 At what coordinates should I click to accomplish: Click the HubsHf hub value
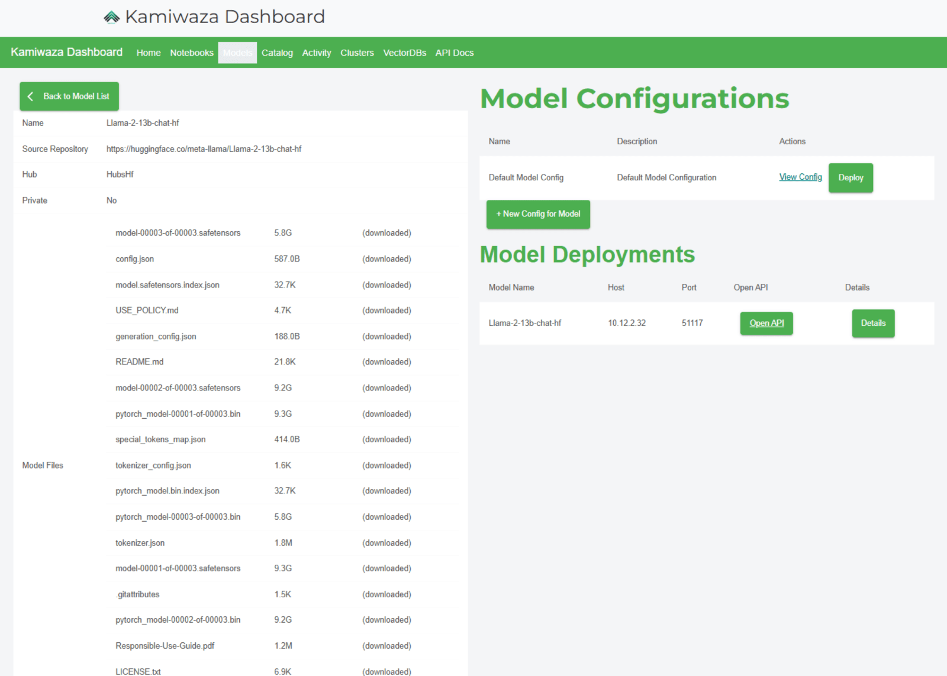coord(120,174)
